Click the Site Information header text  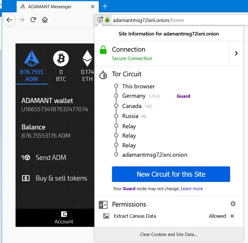[x=169, y=34]
